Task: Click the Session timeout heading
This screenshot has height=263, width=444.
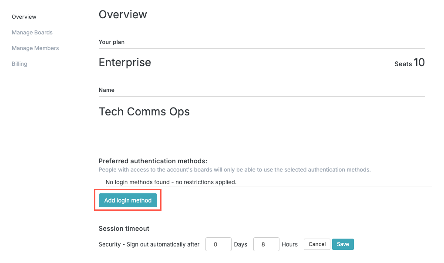Action: click(x=124, y=229)
